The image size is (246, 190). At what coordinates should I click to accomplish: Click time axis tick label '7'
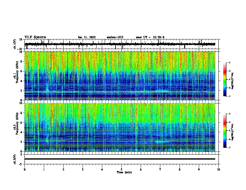coord(160,170)
